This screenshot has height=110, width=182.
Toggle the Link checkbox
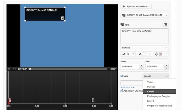coord(122,76)
